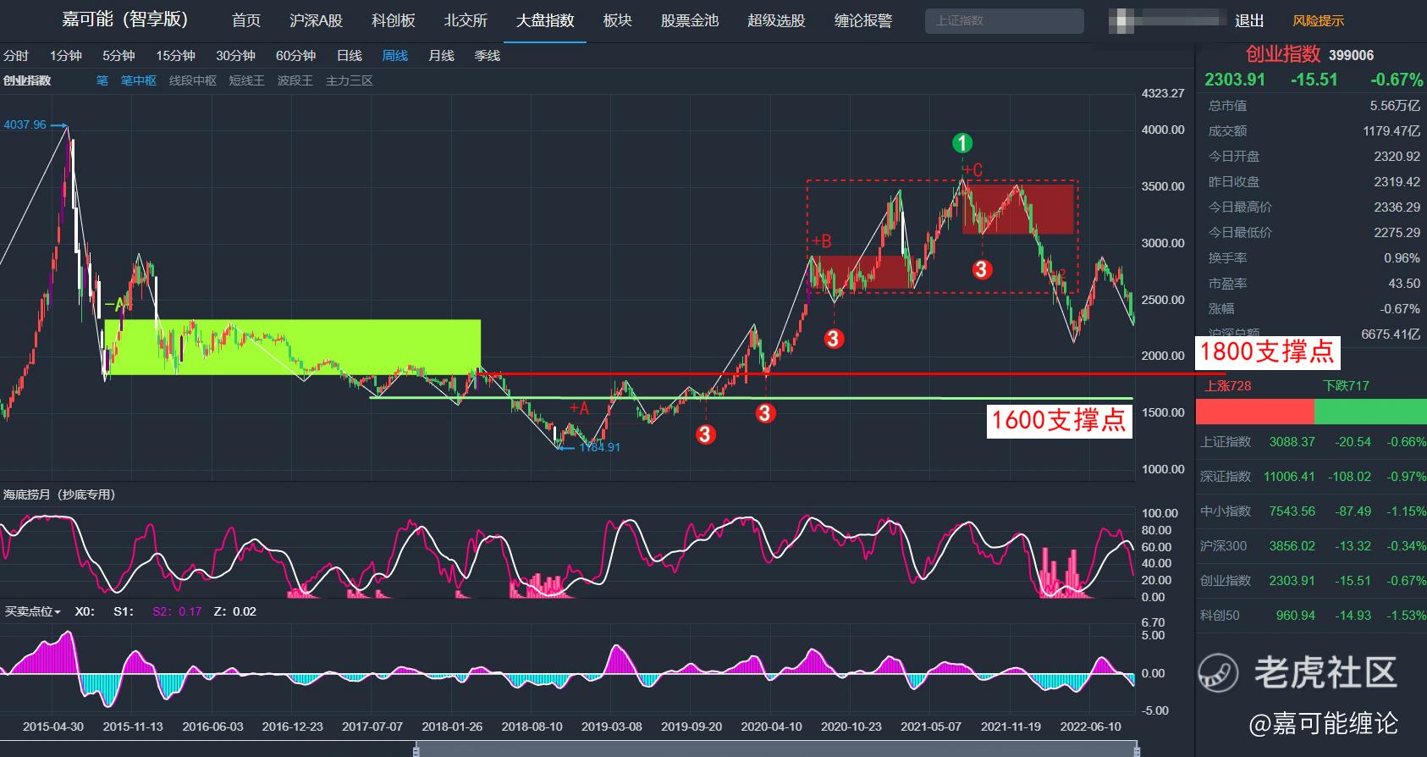Switch chart to 60分钟 period

tap(295, 56)
